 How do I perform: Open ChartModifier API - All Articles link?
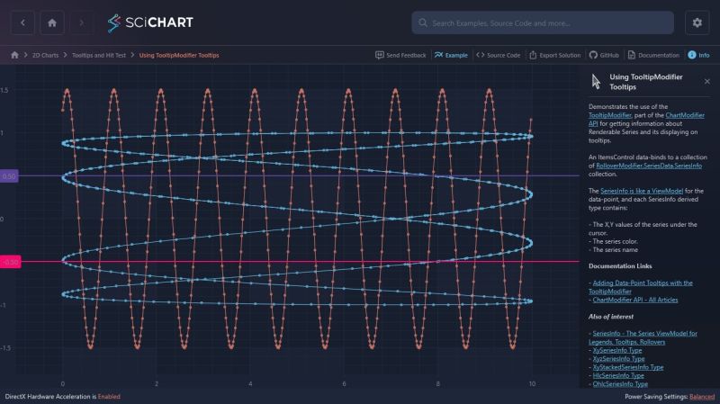click(635, 300)
